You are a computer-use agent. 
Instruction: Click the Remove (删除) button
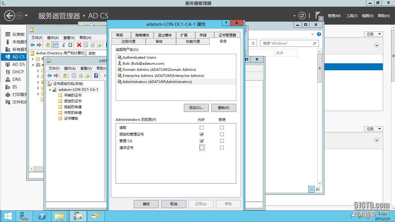224,108
